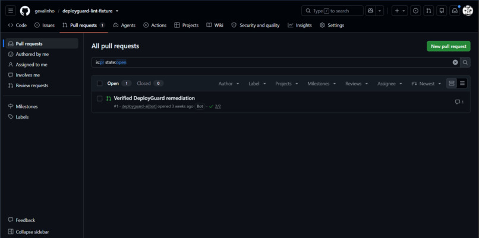479x238 pixels.
Task: Tick the select-all pull requests checkbox
Action: 100,83
